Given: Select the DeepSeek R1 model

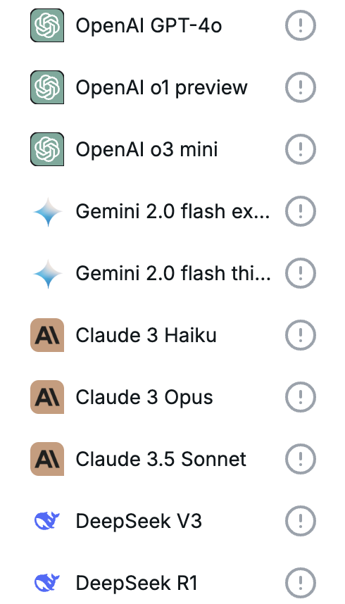Looking at the screenshot, I should click(137, 583).
